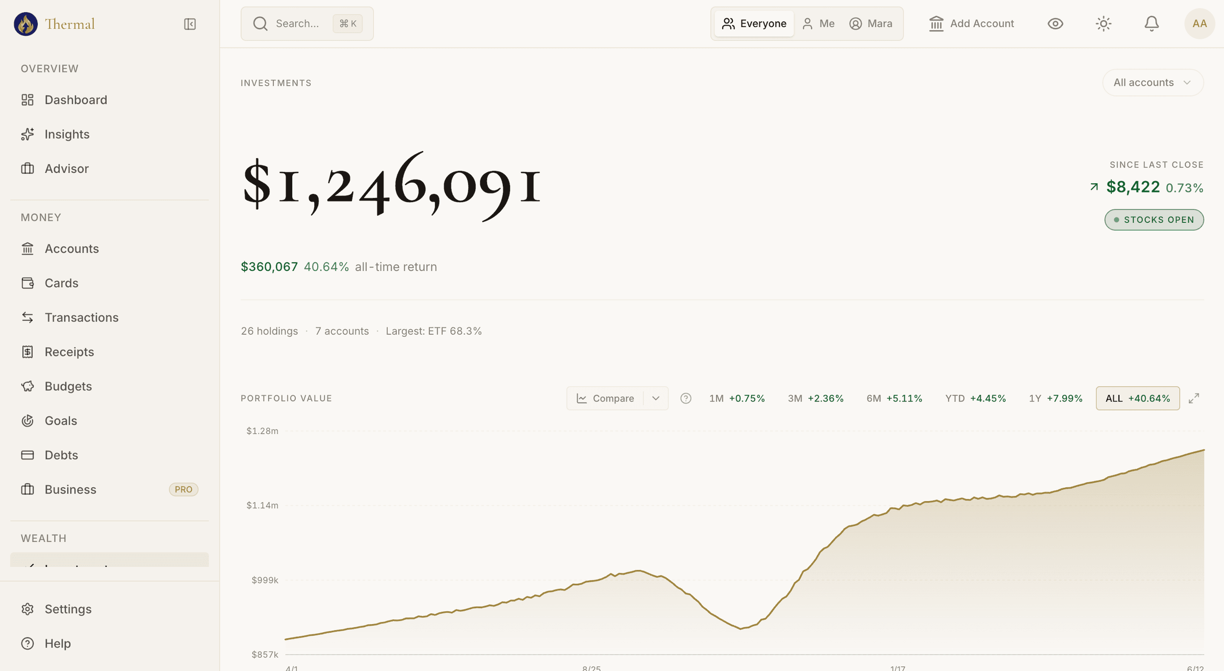Screen dimensions: 1224x671
Task: Select the Everyone view
Action: (x=754, y=23)
